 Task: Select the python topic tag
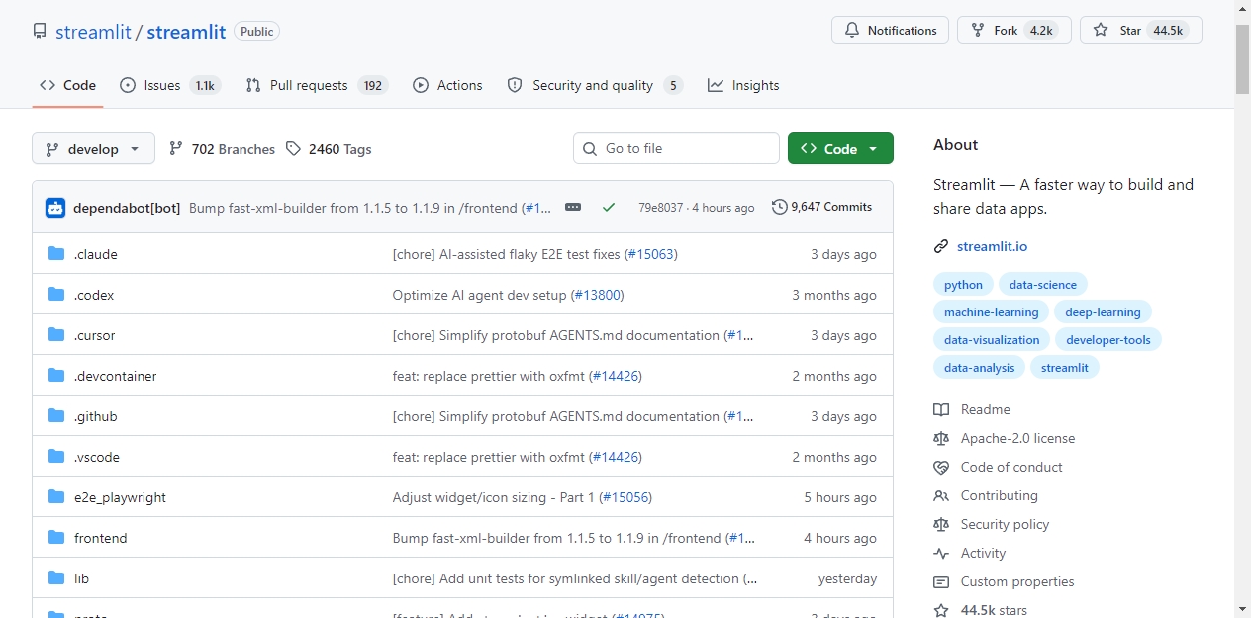[x=963, y=285]
